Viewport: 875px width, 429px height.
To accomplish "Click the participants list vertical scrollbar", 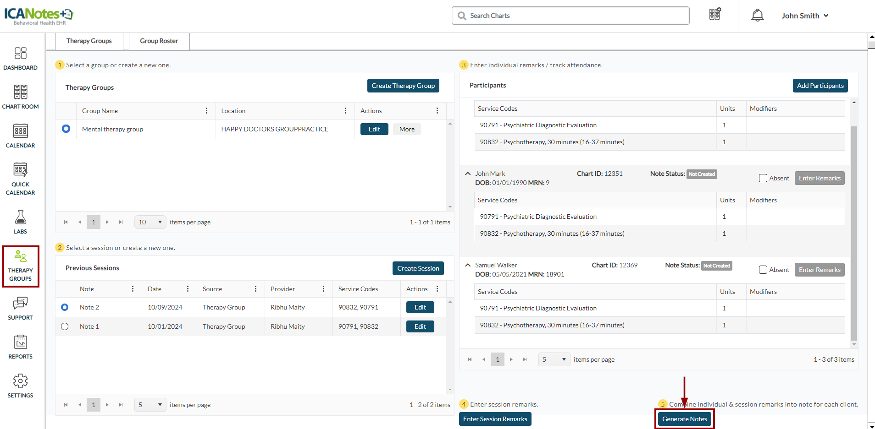I will (x=853, y=229).
